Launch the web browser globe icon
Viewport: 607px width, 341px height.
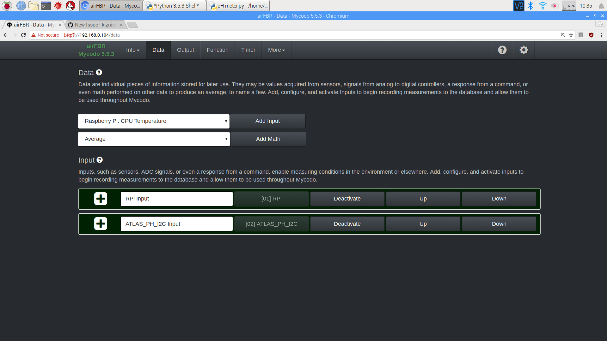pyautogui.click(x=21, y=5)
